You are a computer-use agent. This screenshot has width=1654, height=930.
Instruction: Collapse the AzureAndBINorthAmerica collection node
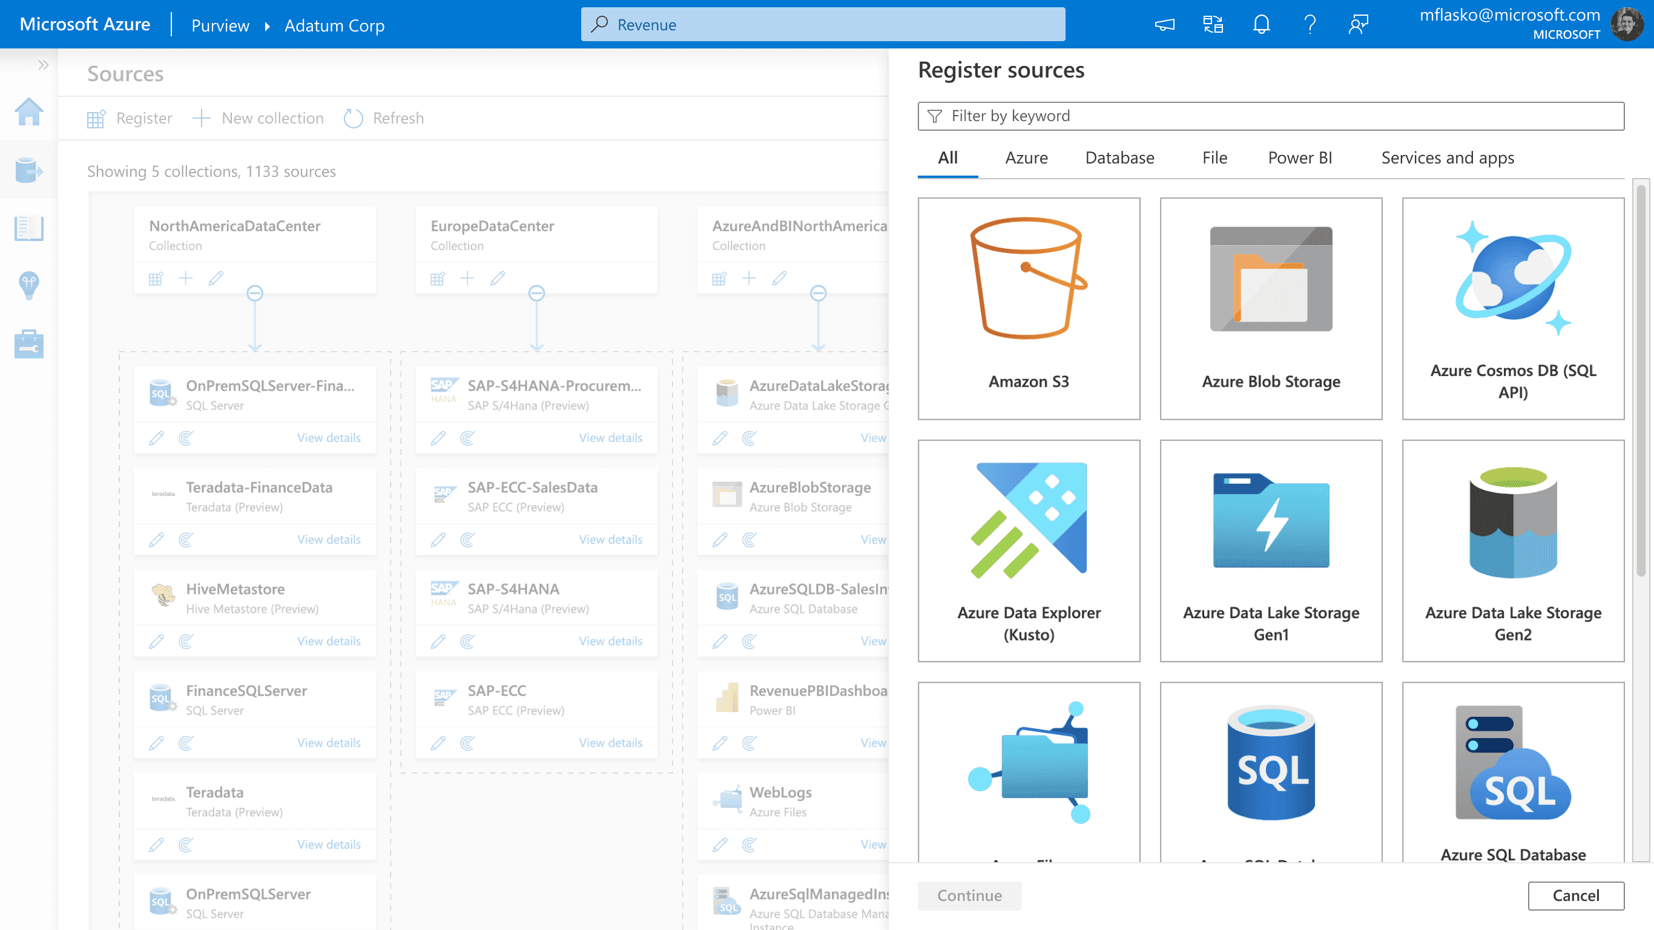click(818, 294)
